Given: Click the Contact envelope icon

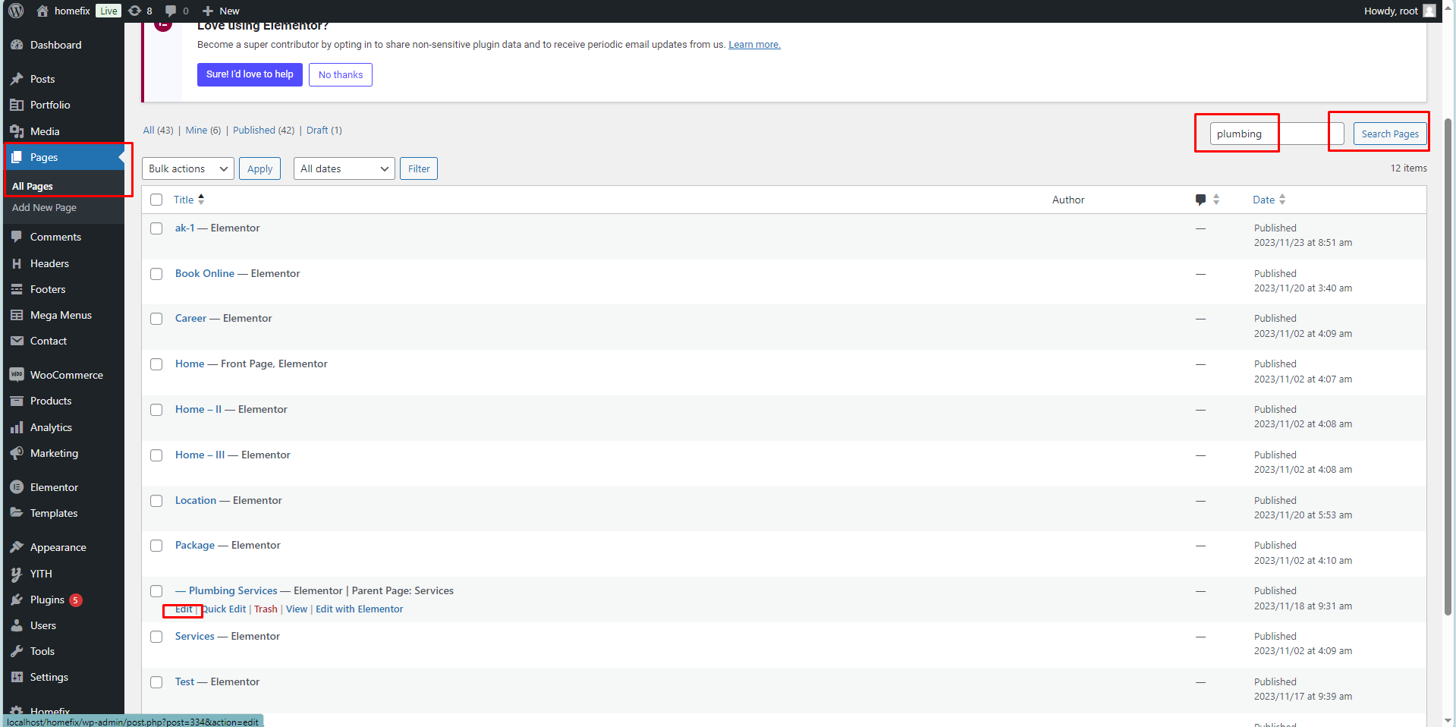Looking at the screenshot, I should pyautogui.click(x=17, y=341).
